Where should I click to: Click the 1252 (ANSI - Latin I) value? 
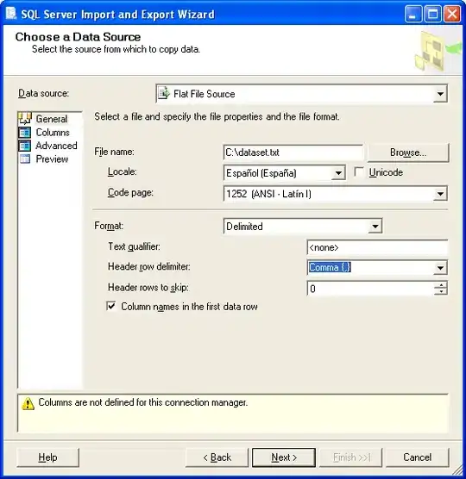(x=268, y=194)
